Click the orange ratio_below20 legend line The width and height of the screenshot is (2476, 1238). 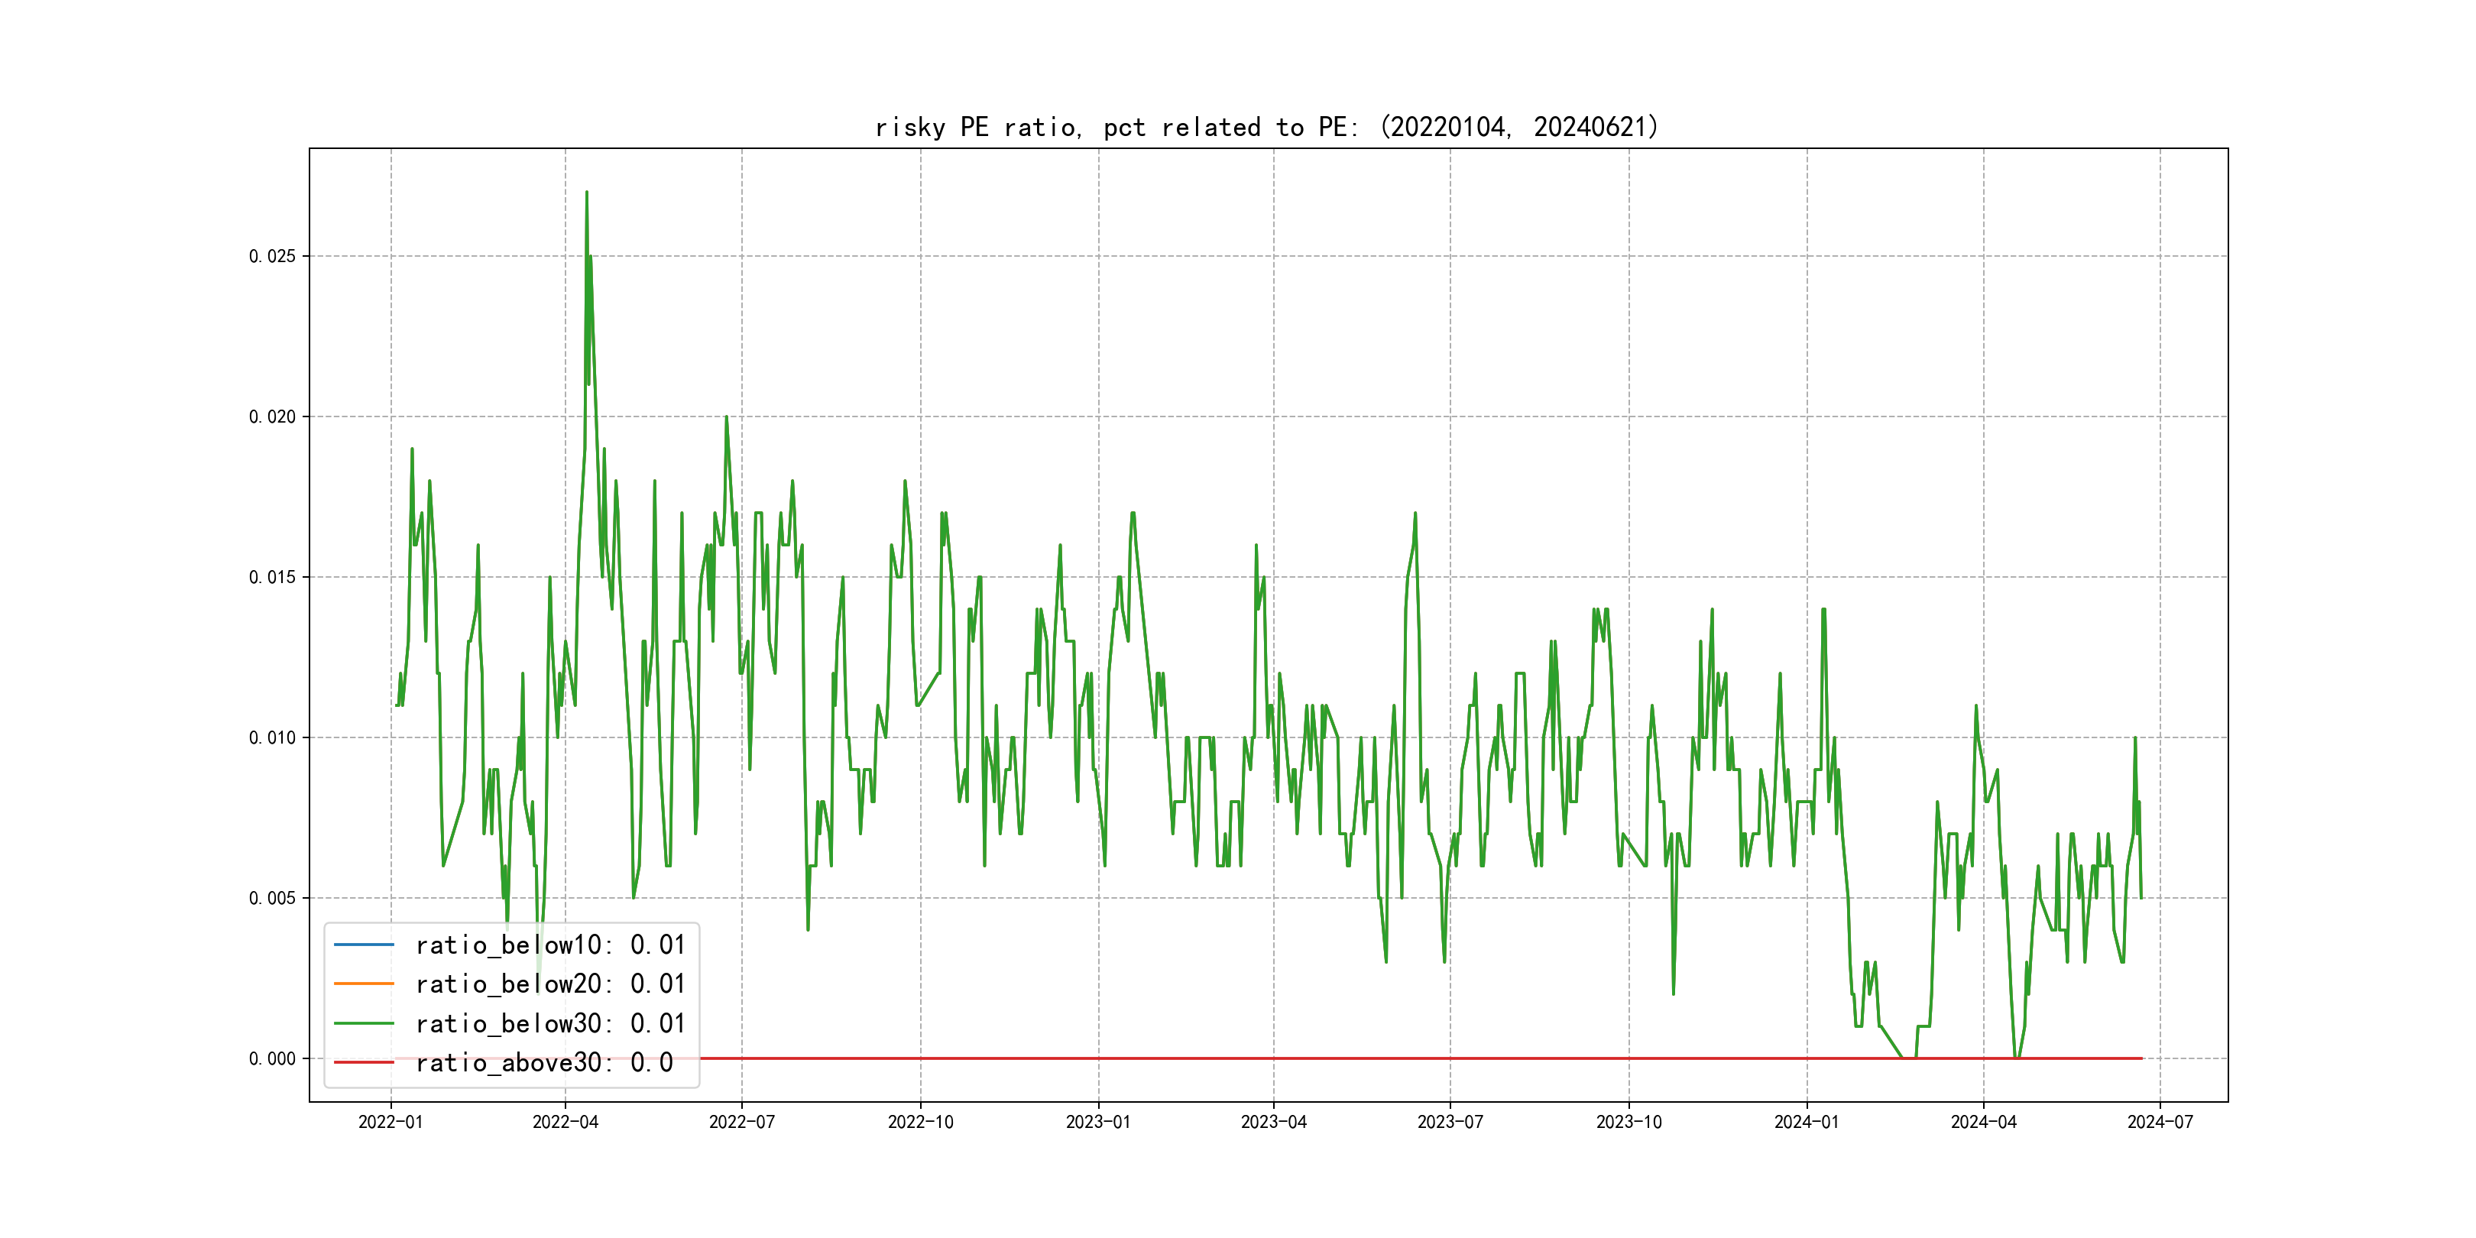tap(363, 984)
